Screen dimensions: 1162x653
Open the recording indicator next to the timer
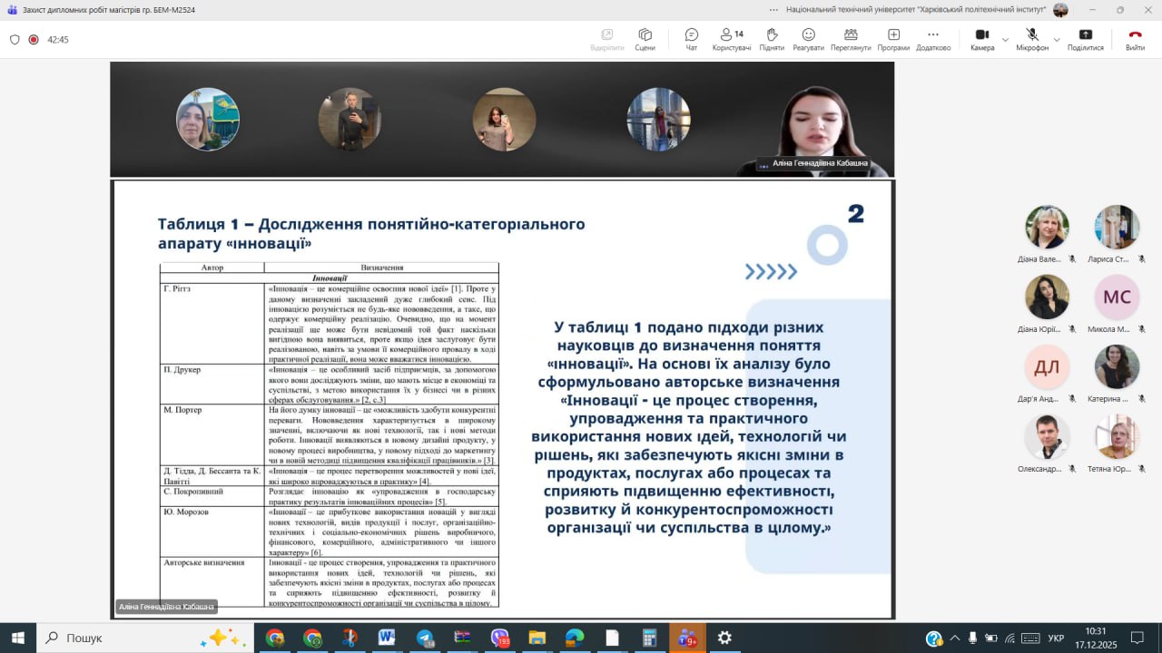[34, 40]
